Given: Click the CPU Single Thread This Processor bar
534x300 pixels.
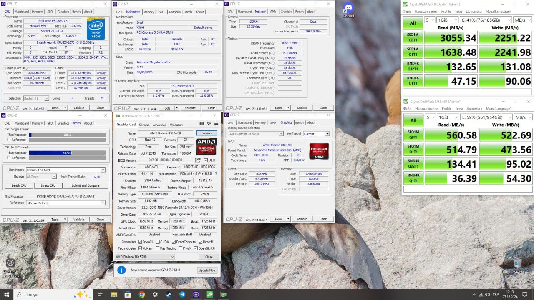Looking at the screenshot, I should pos(67,135).
